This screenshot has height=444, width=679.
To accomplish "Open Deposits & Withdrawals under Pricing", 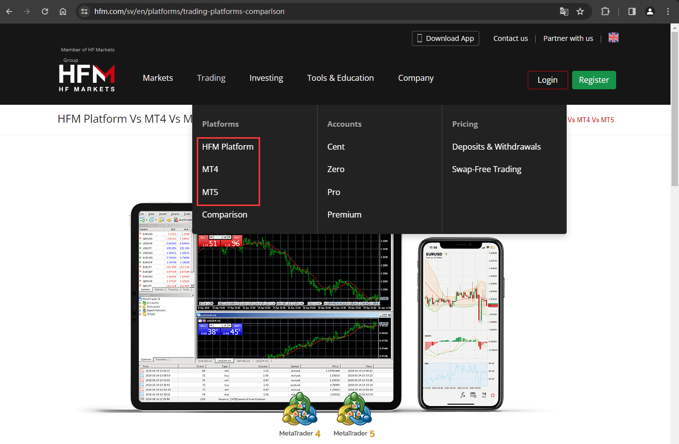I will coord(496,147).
